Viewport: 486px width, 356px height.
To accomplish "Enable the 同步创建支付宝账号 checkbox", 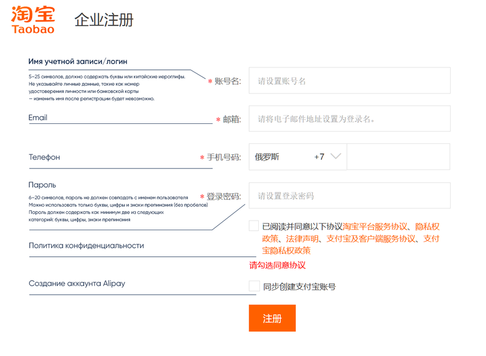I will click(x=254, y=286).
